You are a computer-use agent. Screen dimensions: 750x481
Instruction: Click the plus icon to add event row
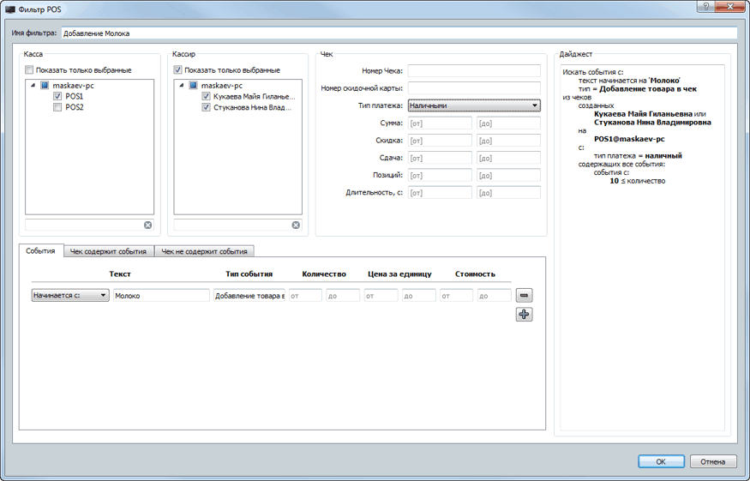(524, 315)
